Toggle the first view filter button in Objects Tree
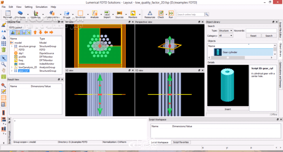The image size is (283, 152). [13, 32]
